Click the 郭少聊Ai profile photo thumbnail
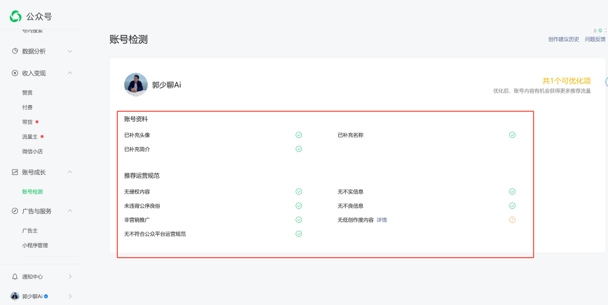 [136, 85]
